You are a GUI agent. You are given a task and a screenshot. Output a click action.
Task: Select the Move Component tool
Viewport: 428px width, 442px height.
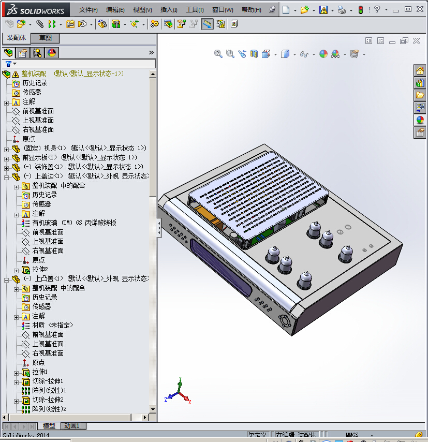(x=82, y=24)
